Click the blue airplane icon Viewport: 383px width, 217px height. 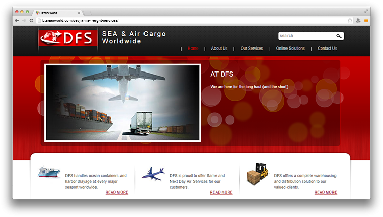click(x=153, y=173)
